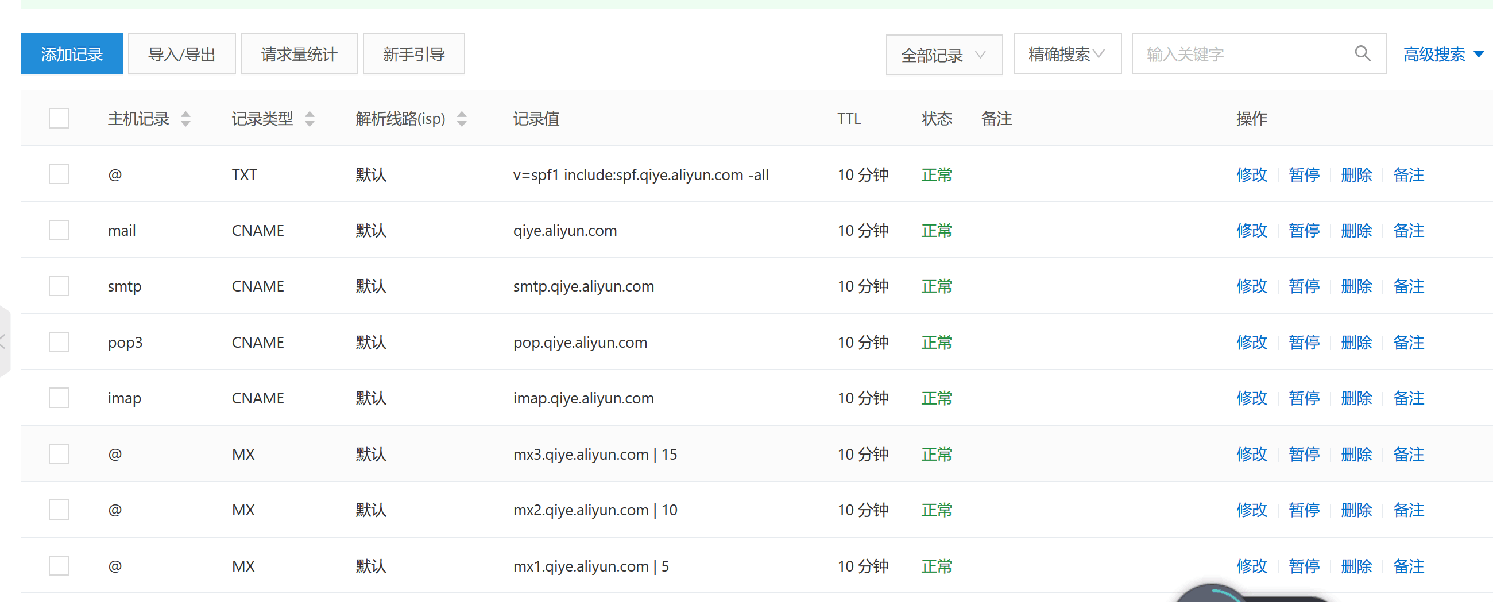Check the mx1 MX record checkbox
This screenshot has height=602, width=1493.
[x=59, y=565]
